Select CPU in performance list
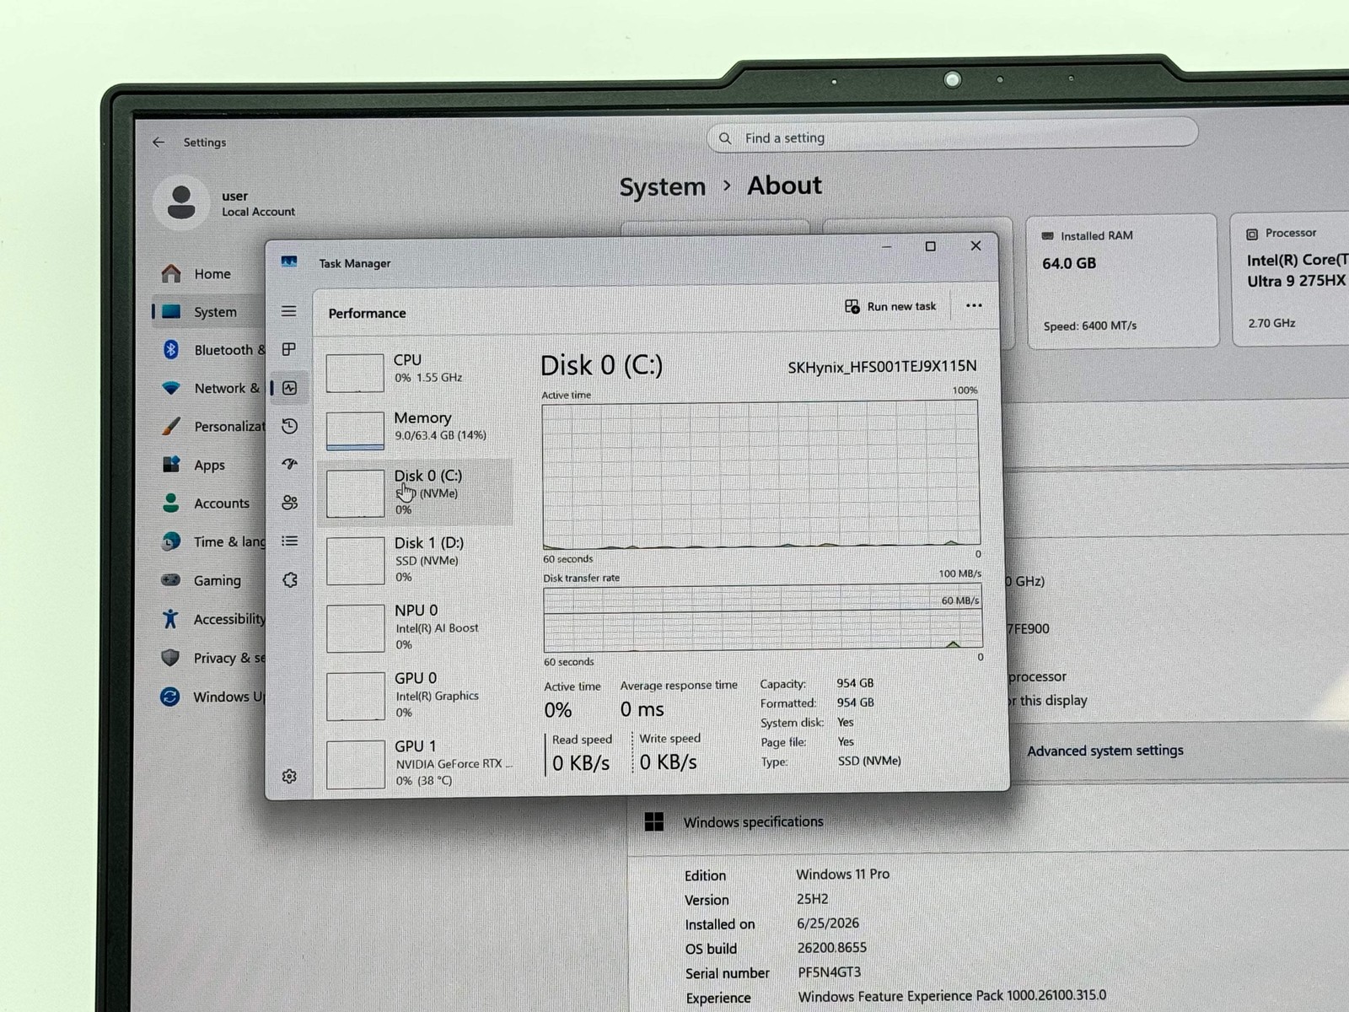 417,371
